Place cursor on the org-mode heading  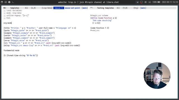8,23
